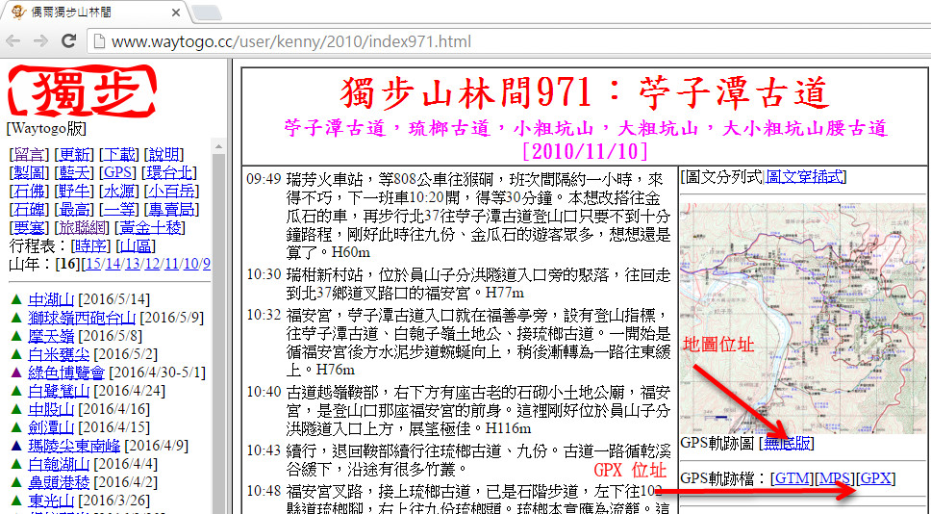Image resolution: width=931 pixels, height=514 pixels.
Task: Click the red 獨步 logo stamp
Action: coord(82,90)
